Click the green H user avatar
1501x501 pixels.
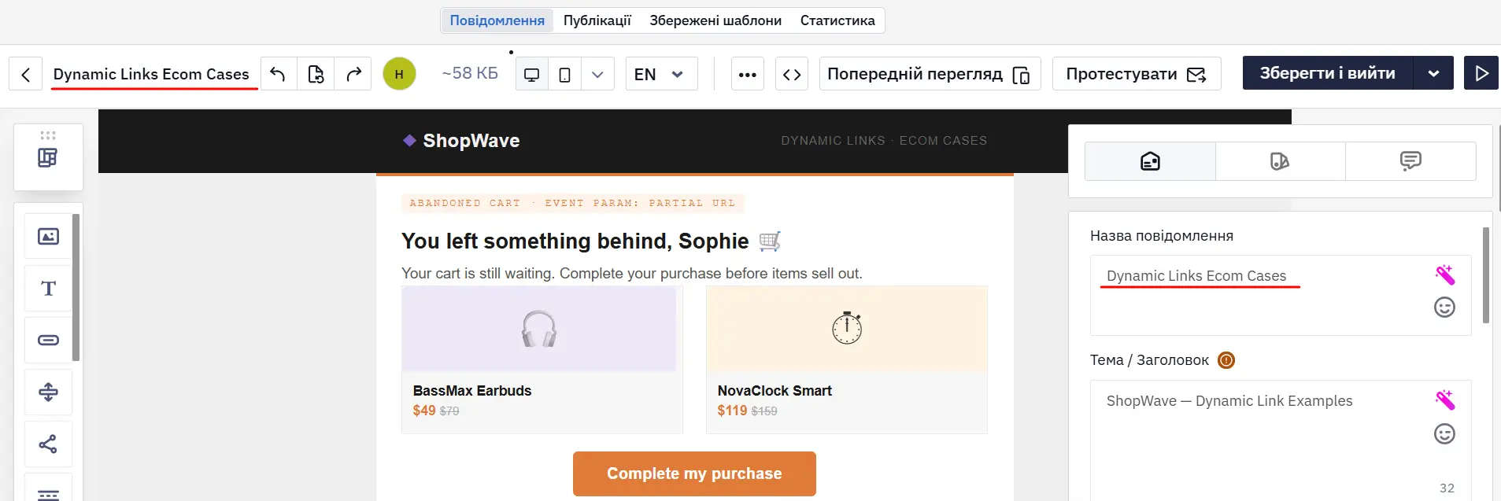pos(399,74)
